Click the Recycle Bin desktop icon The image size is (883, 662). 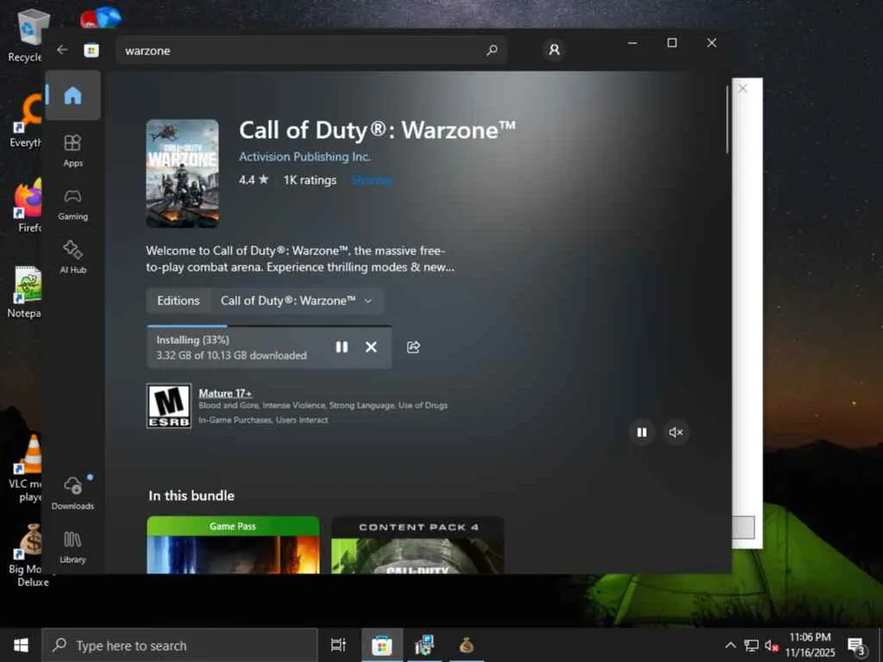click(29, 34)
